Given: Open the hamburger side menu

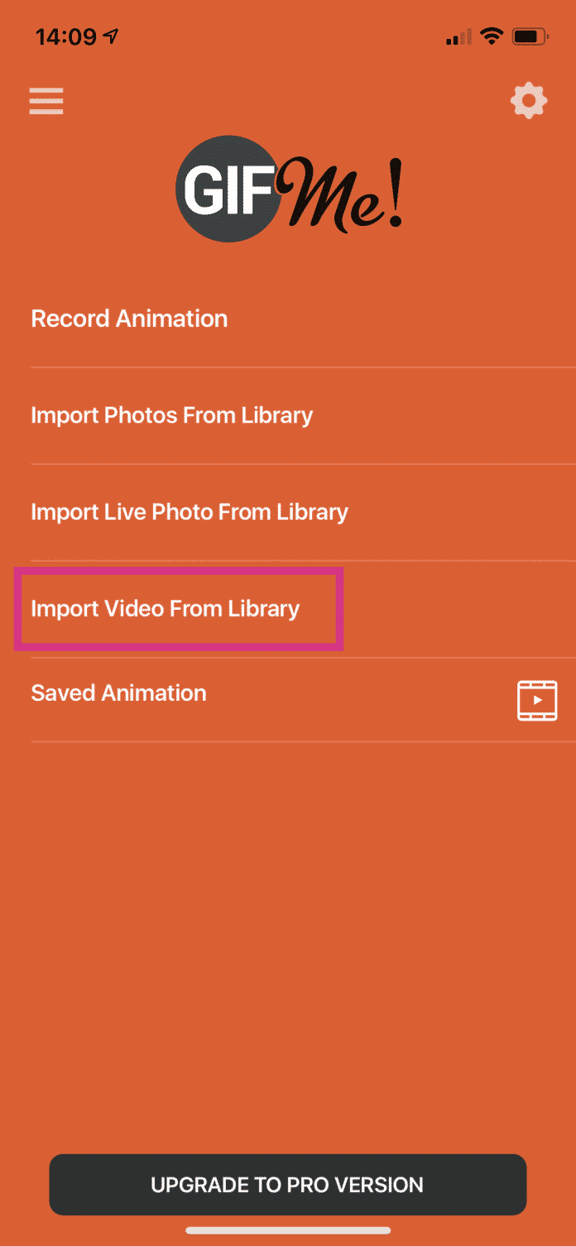Looking at the screenshot, I should pos(46,101).
